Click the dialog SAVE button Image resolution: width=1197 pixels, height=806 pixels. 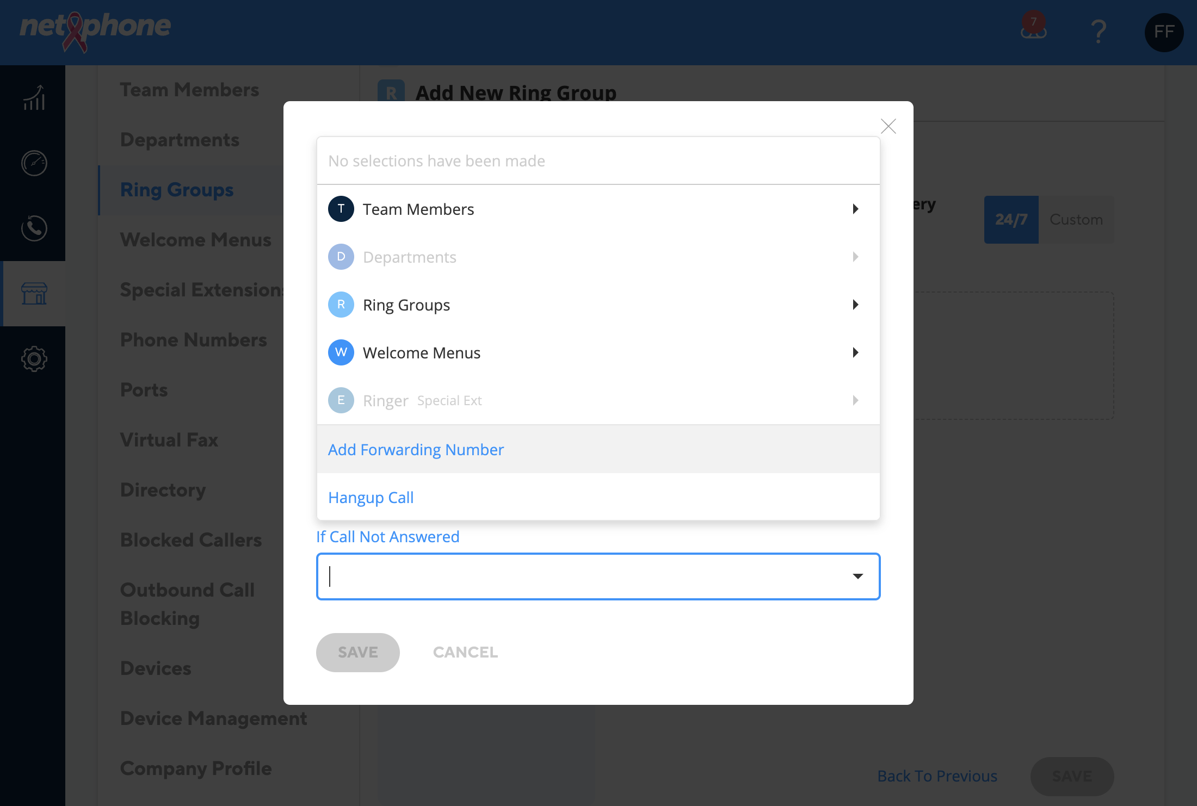tap(357, 652)
